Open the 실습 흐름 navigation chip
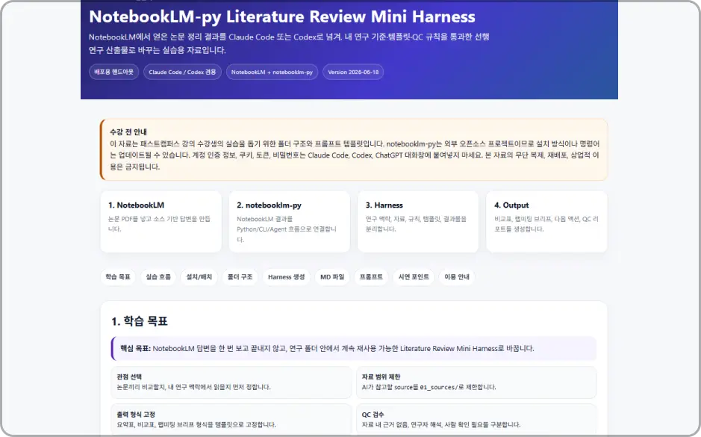Image resolution: width=701 pixels, height=437 pixels. (158, 277)
